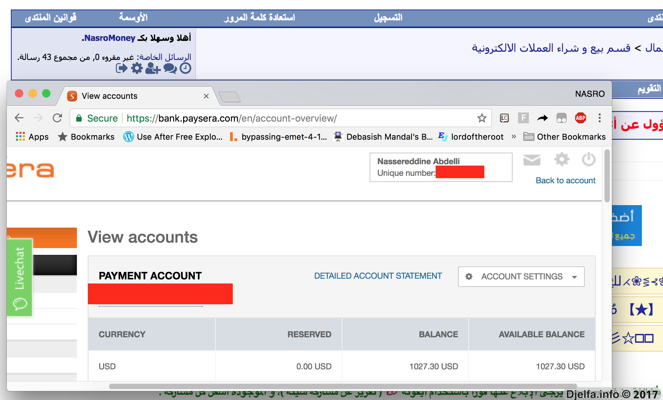Open the forum settings gear icon
Screen dimensions: 663x400
tap(137, 68)
